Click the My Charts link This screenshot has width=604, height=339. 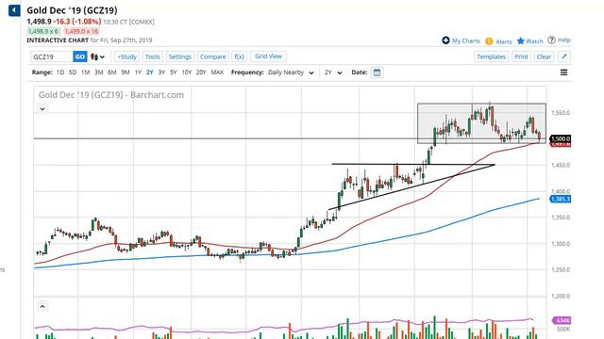coord(466,40)
